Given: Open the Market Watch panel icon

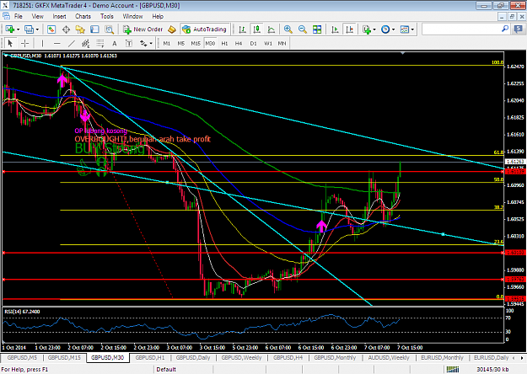Looking at the screenshot, I should pos(51,29).
